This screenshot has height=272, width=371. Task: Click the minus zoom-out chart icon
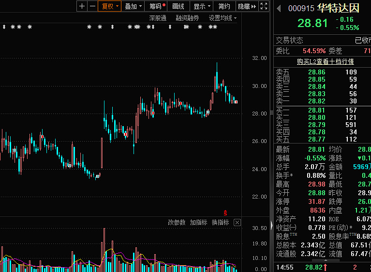click(x=92, y=6)
